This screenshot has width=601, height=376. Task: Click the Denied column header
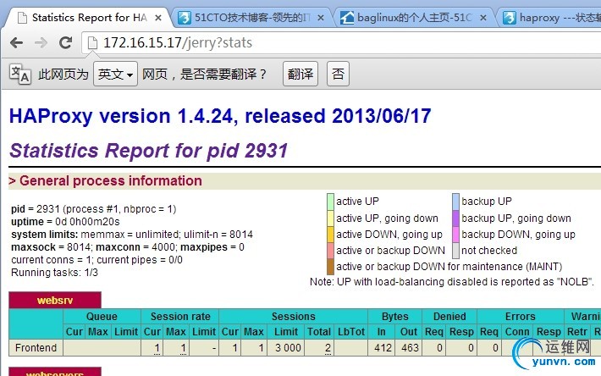pos(449,316)
